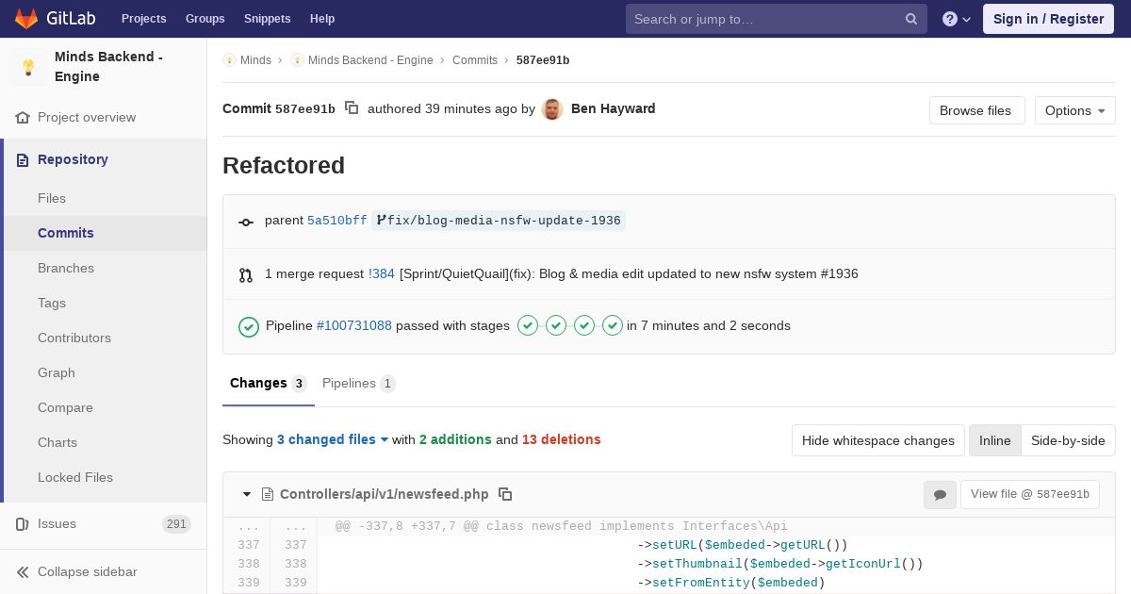Copy the newsfeed.php file path
Image resolution: width=1131 pixels, height=594 pixels.
tap(505, 494)
